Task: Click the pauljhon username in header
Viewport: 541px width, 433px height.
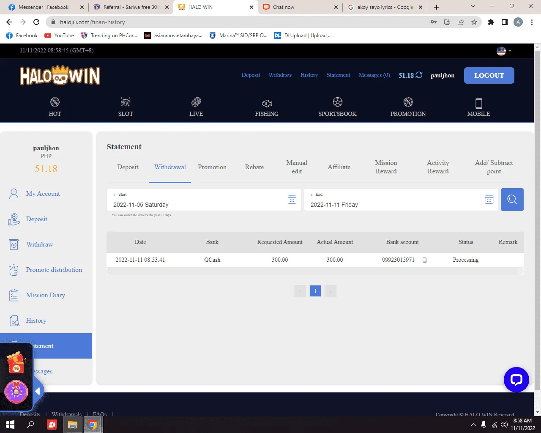Action: pyautogui.click(x=443, y=75)
